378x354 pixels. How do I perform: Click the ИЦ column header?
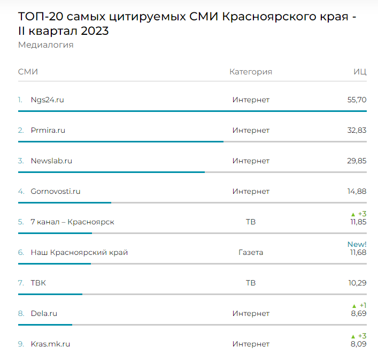(x=360, y=72)
